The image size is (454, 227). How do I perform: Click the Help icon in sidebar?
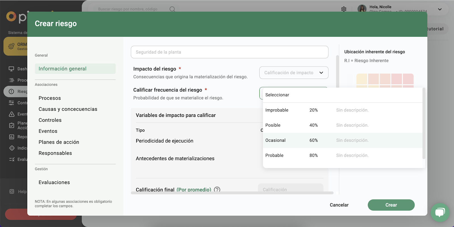[x=12, y=192]
